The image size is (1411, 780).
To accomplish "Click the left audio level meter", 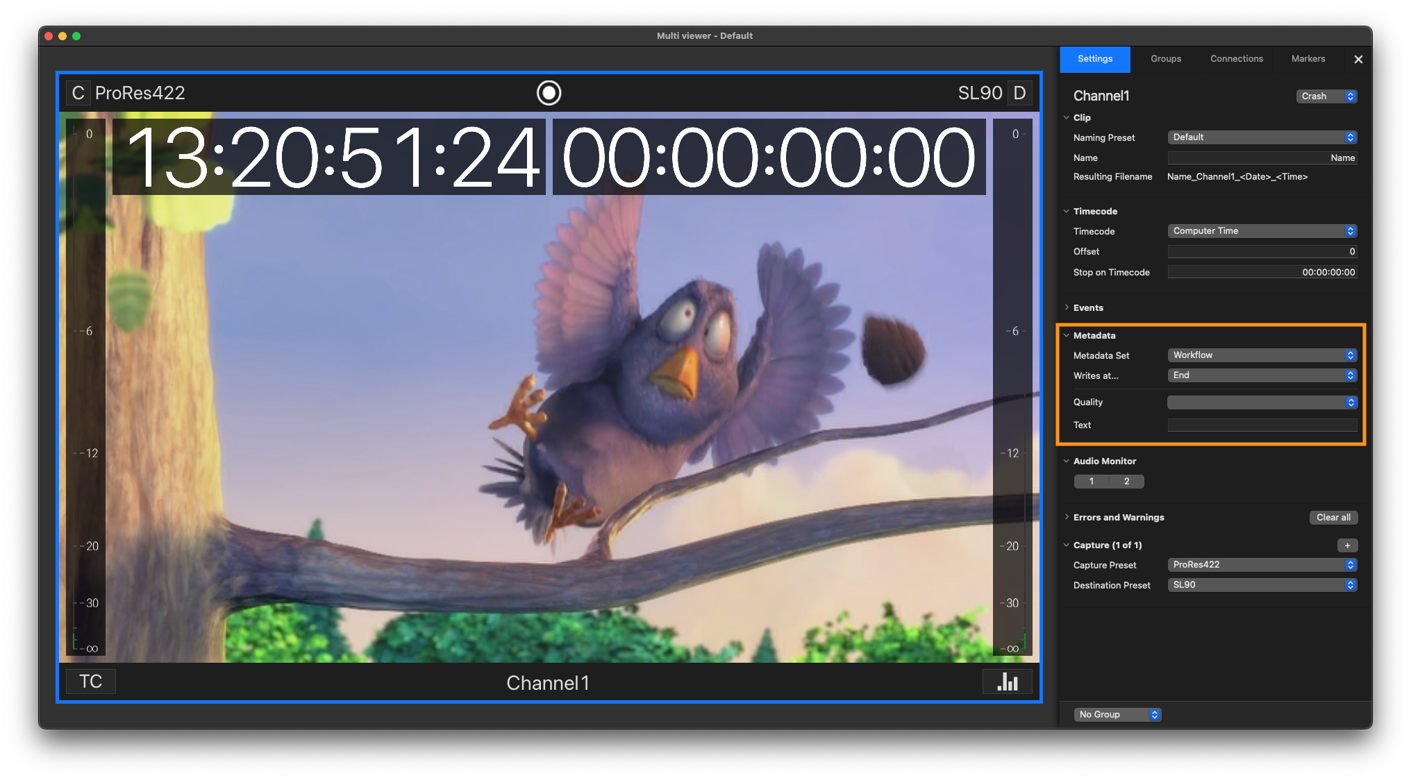I will [85, 387].
